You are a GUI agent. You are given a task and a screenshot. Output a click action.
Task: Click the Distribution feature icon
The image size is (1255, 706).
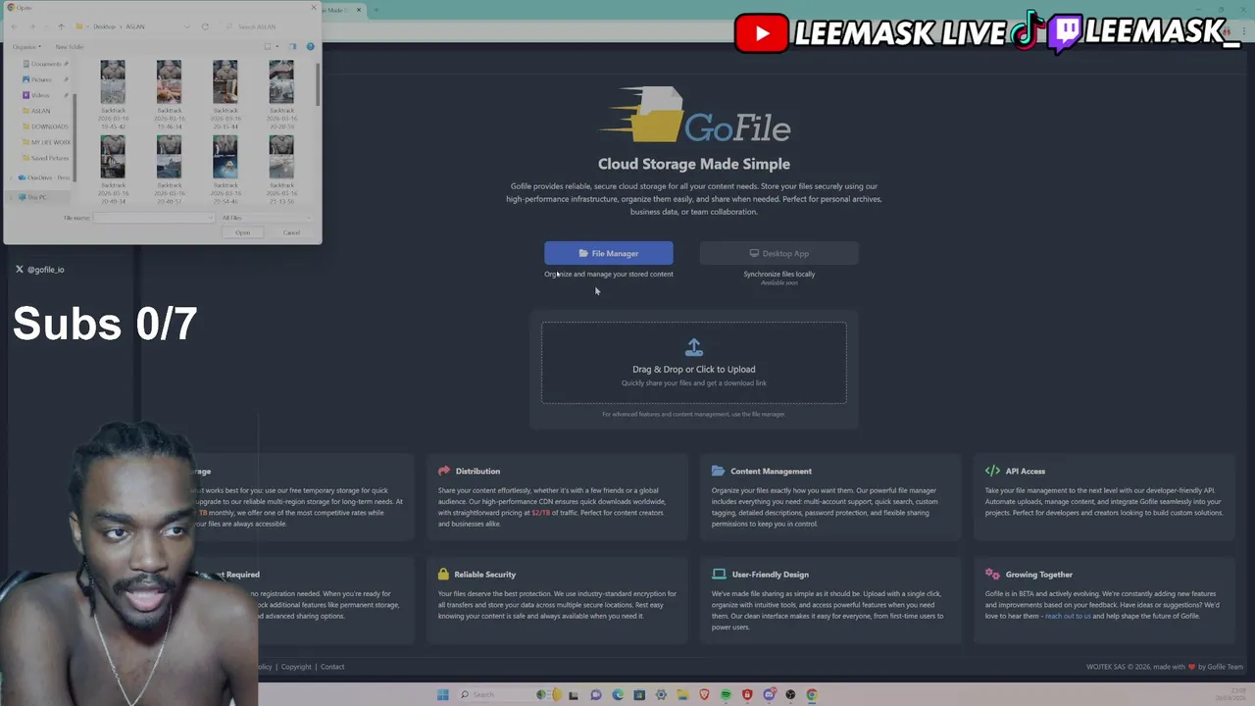coord(444,471)
